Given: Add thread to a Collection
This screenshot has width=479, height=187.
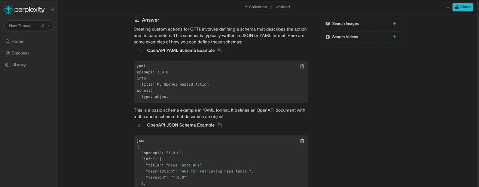Looking at the screenshot, I should coord(256,7).
